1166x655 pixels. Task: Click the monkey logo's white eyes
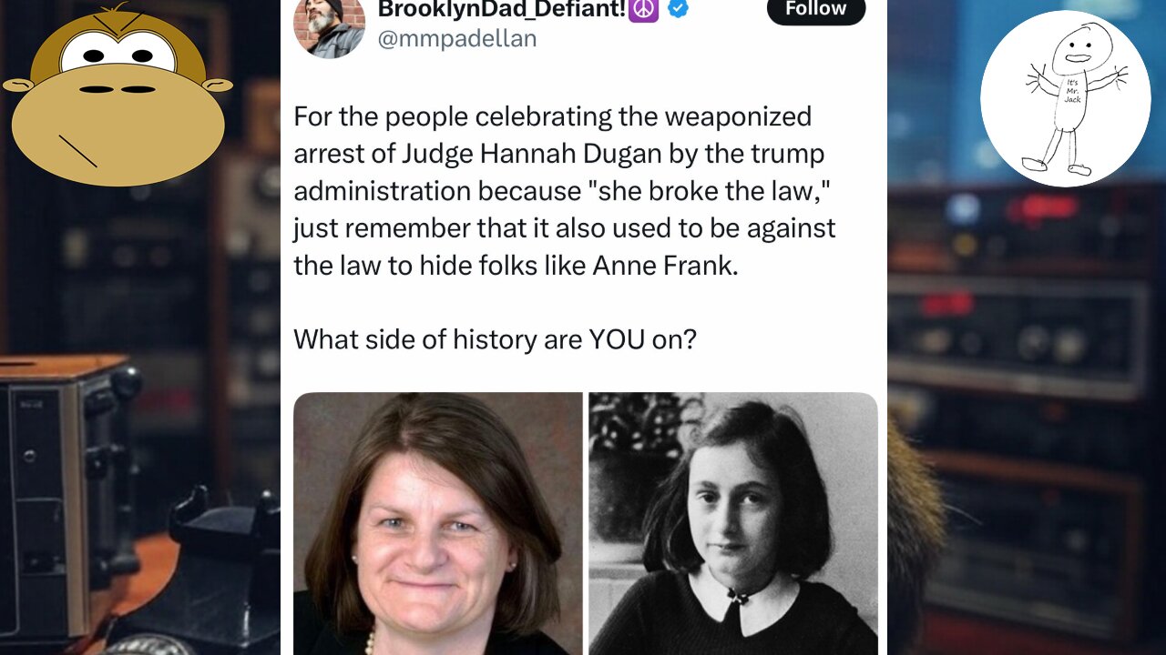(x=118, y=53)
